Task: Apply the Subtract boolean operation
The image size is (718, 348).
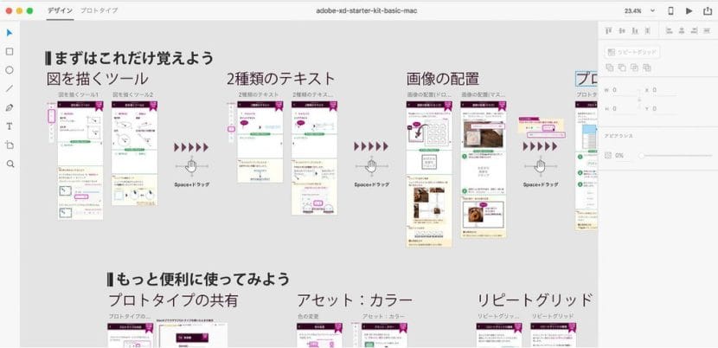Action: click(x=622, y=68)
